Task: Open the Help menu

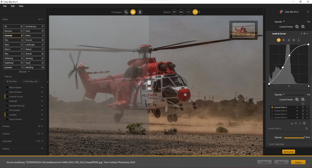Action: pos(21,6)
